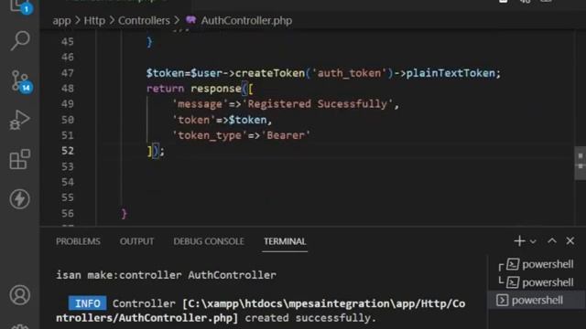The height and width of the screenshot is (329, 586).
Task: Open the Thunder Client lightning icon
Action: [19, 199]
